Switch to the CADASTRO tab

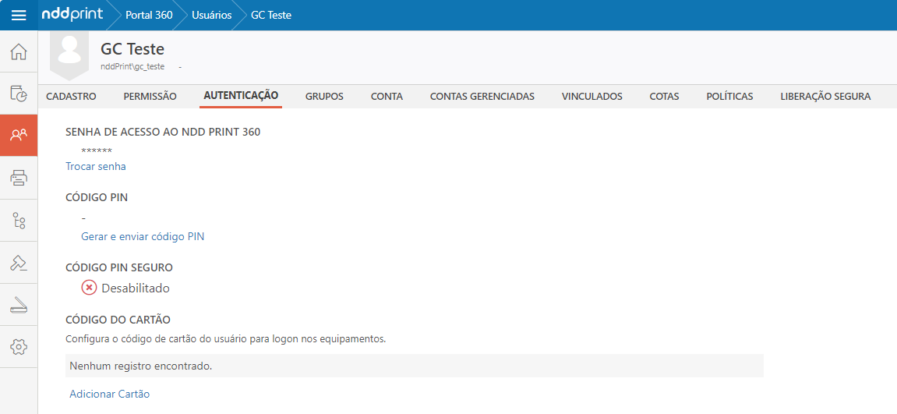pos(71,97)
